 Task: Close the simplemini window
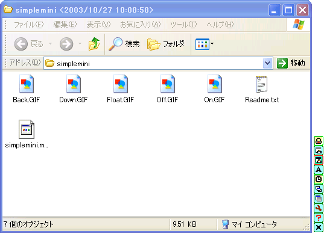coord(302,10)
